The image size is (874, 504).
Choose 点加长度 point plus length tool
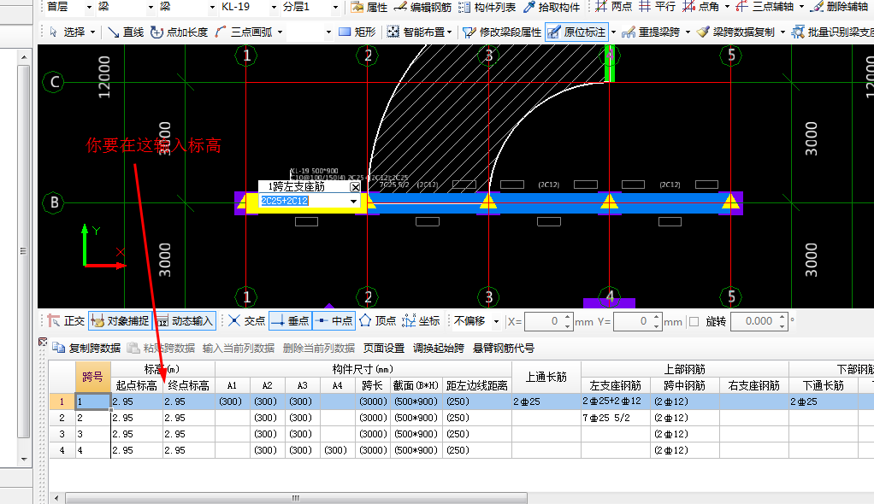click(179, 32)
